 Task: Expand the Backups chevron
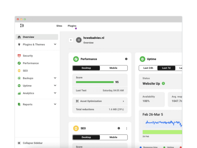pyautogui.click(x=55, y=78)
